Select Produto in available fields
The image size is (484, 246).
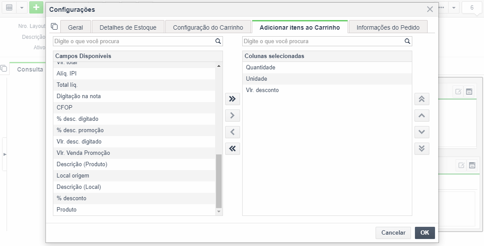click(134, 210)
